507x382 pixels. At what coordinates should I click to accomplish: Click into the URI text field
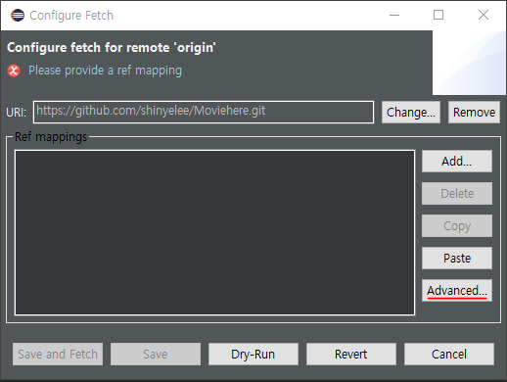point(204,112)
